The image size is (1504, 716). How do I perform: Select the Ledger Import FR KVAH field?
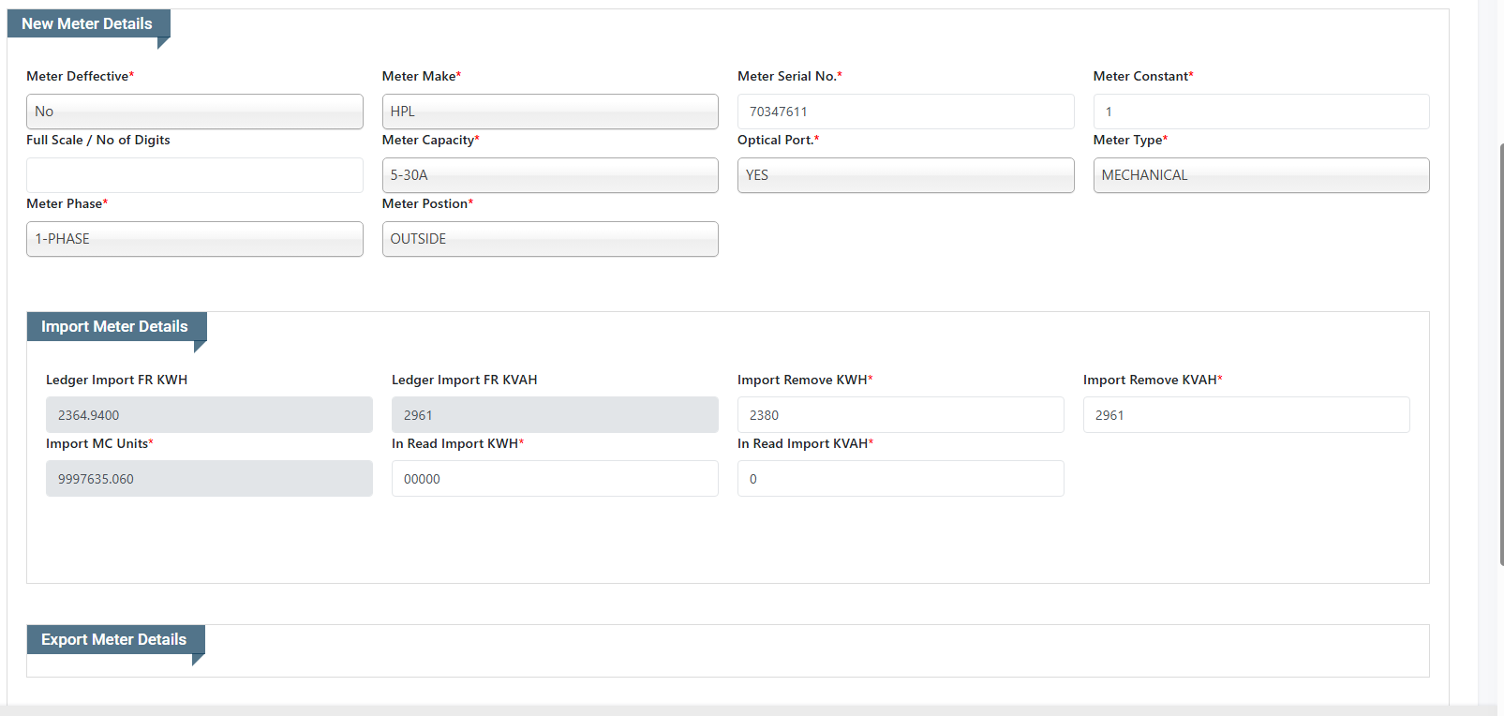554,415
